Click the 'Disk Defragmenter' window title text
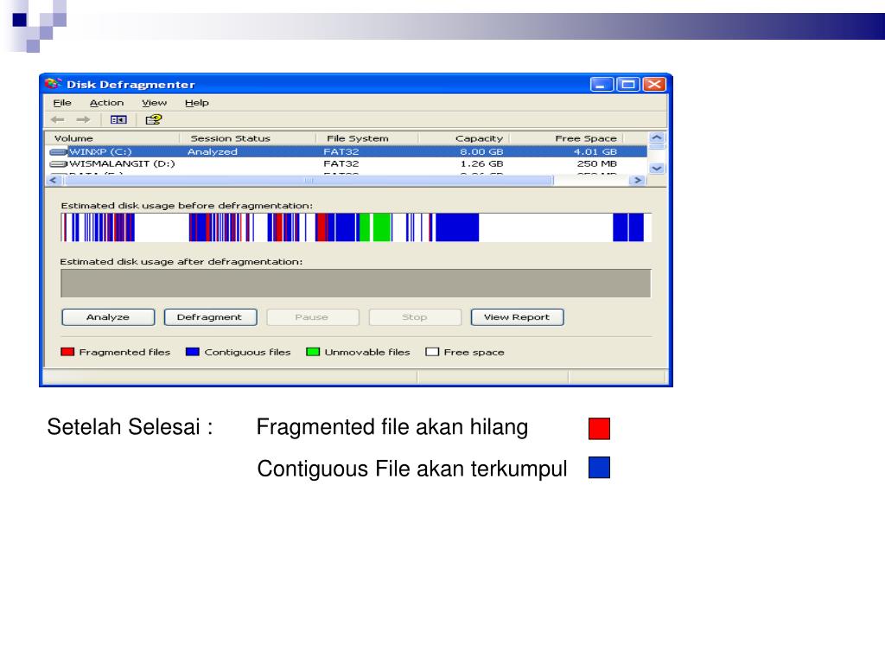The image size is (885, 664). coord(131,85)
